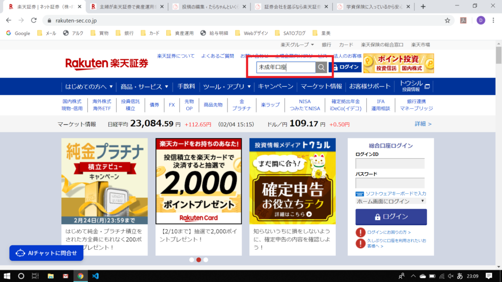Screen dimensions: 502x282
Task: Open a new browser tab
Action: [x=423, y=7]
